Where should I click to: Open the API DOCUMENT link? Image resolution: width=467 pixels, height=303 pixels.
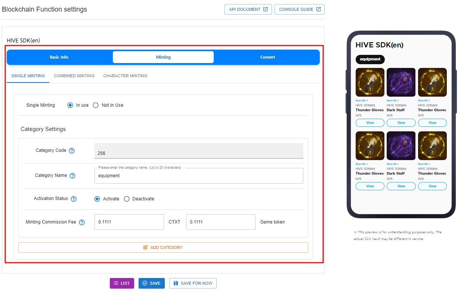click(248, 9)
